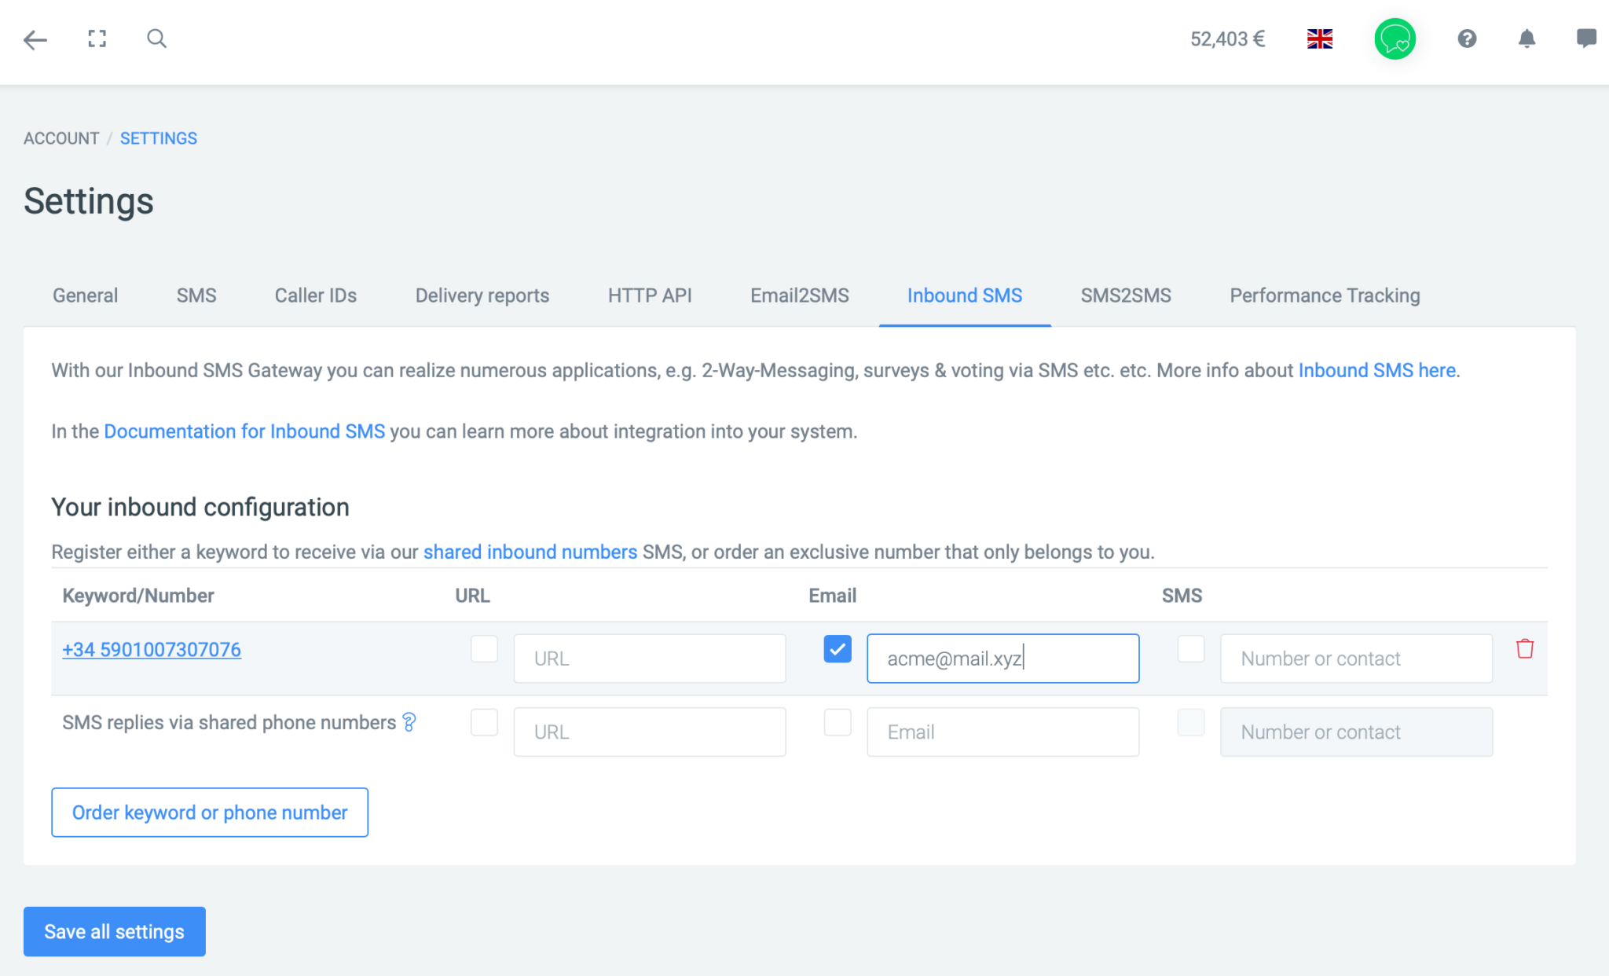Click the tooltip beside SMS replies label
The height and width of the screenshot is (976, 1609).
(x=409, y=722)
